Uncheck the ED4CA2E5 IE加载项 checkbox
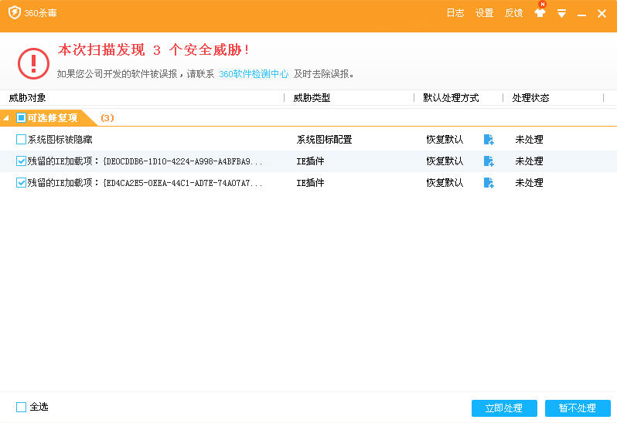Screen dimensions: 617x423 [x=21, y=183]
